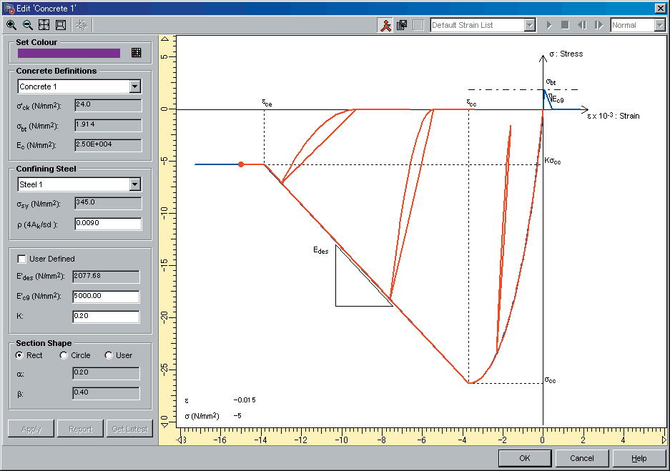Click the Cancel button
The height and width of the screenshot is (471, 670).
[582, 458]
